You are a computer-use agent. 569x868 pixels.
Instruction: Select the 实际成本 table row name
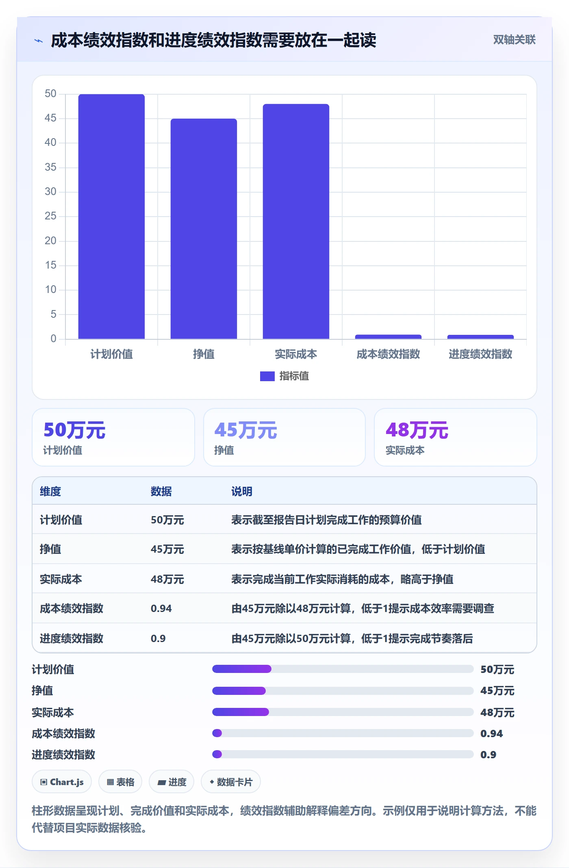61,579
